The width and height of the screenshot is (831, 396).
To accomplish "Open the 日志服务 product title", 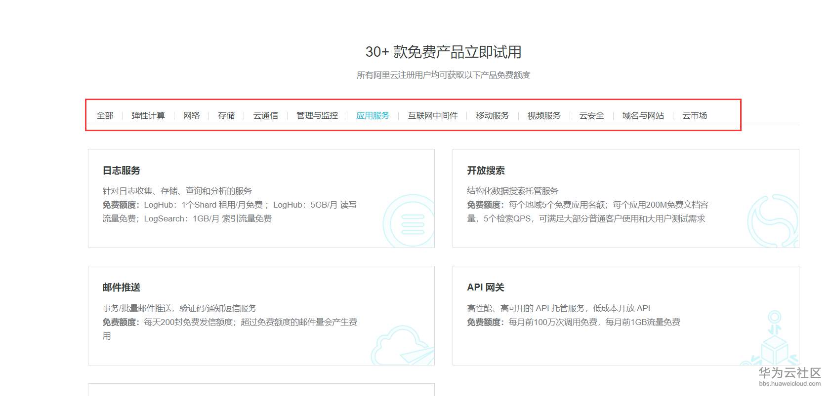I will (x=122, y=171).
